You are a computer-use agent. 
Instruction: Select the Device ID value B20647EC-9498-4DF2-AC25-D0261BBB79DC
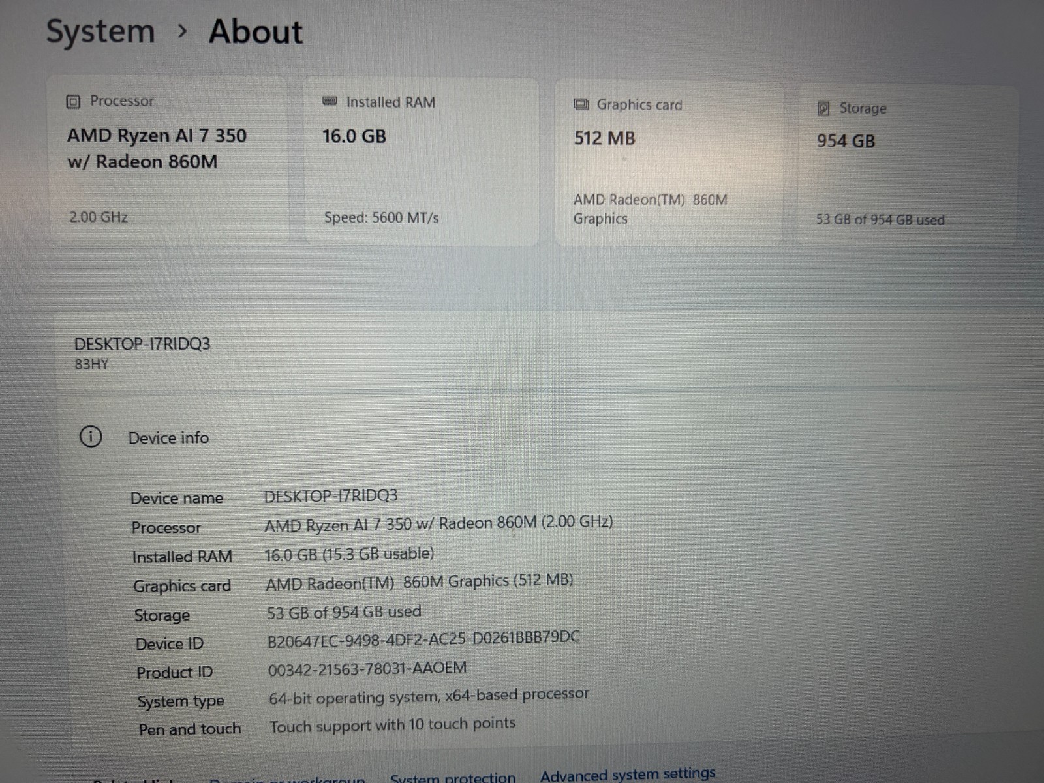(423, 639)
